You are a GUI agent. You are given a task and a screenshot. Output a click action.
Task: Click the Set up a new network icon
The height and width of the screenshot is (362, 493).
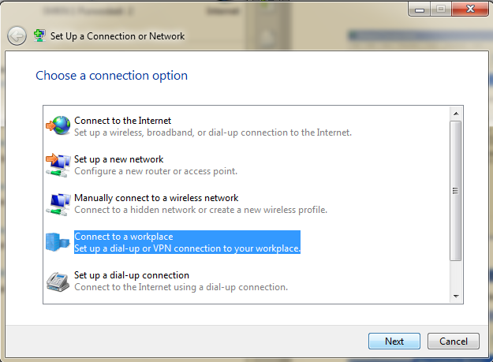point(58,165)
